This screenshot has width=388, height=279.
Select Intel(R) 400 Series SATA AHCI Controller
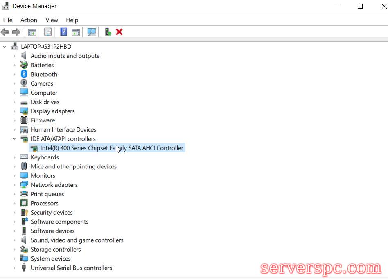click(111, 148)
